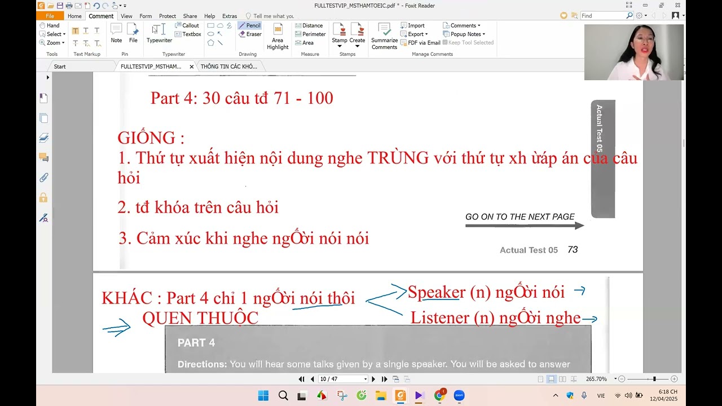The width and height of the screenshot is (722, 406).
Task: Go to the next page
Action: pyautogui.click(x=373, y=379)
